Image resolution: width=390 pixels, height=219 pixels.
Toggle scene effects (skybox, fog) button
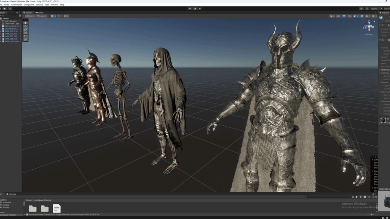(355, 16)
